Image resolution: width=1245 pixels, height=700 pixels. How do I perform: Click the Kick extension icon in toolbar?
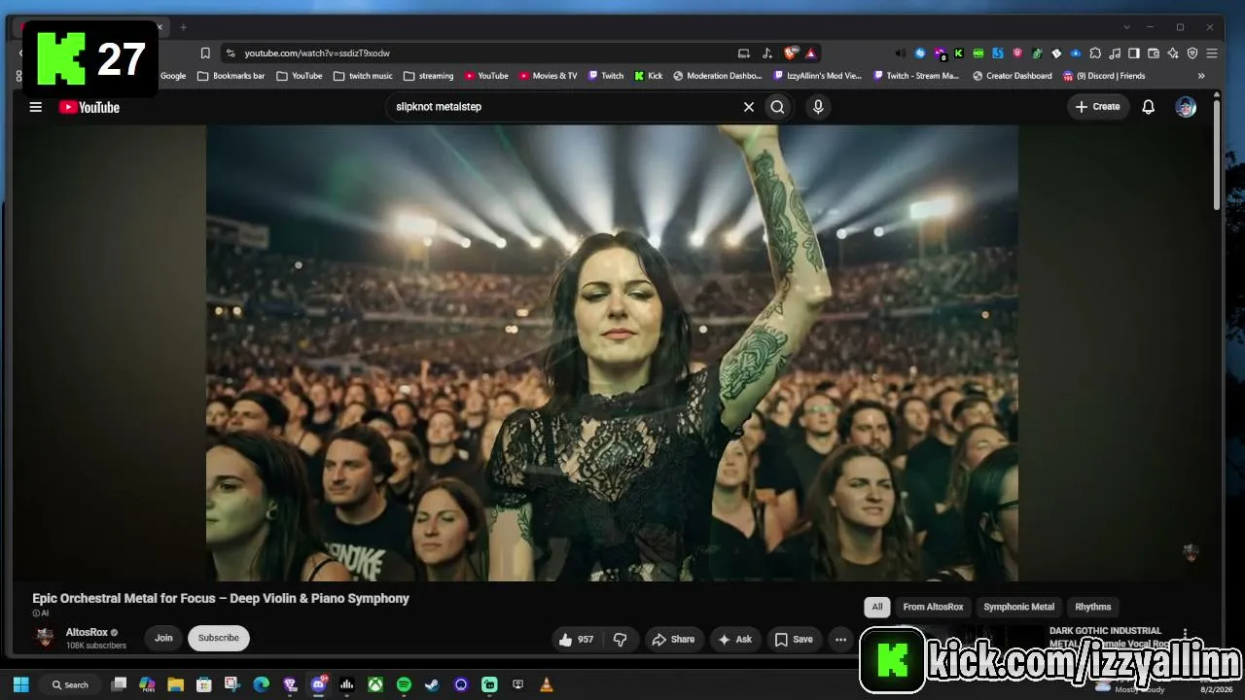(959, 52)
